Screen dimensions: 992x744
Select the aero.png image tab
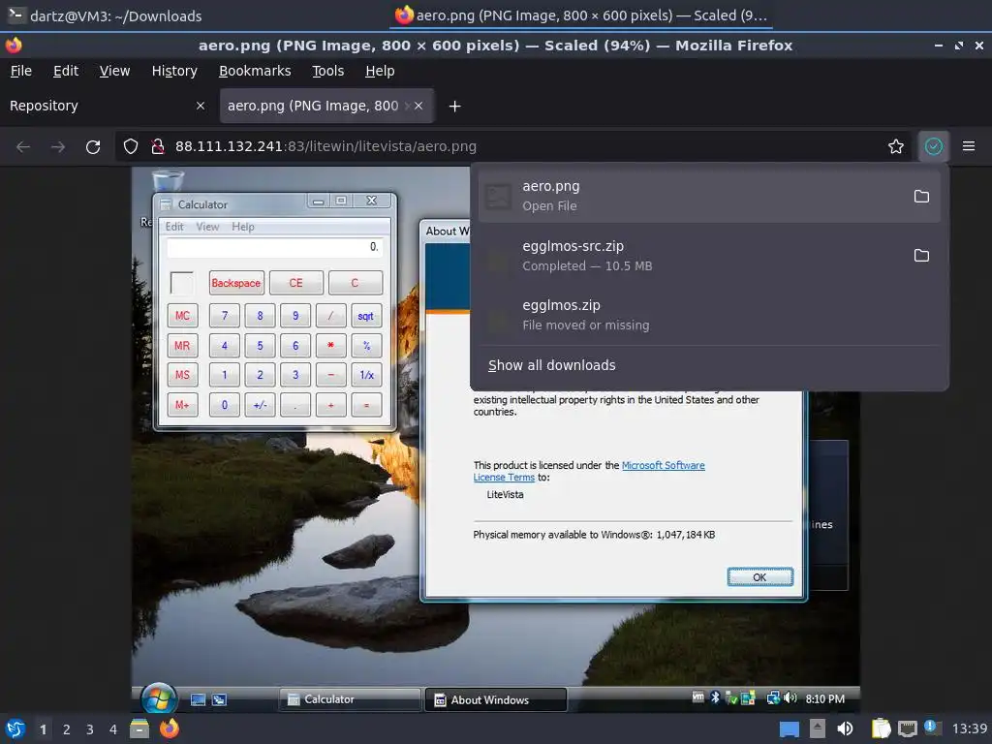click(x=326, y=106)
